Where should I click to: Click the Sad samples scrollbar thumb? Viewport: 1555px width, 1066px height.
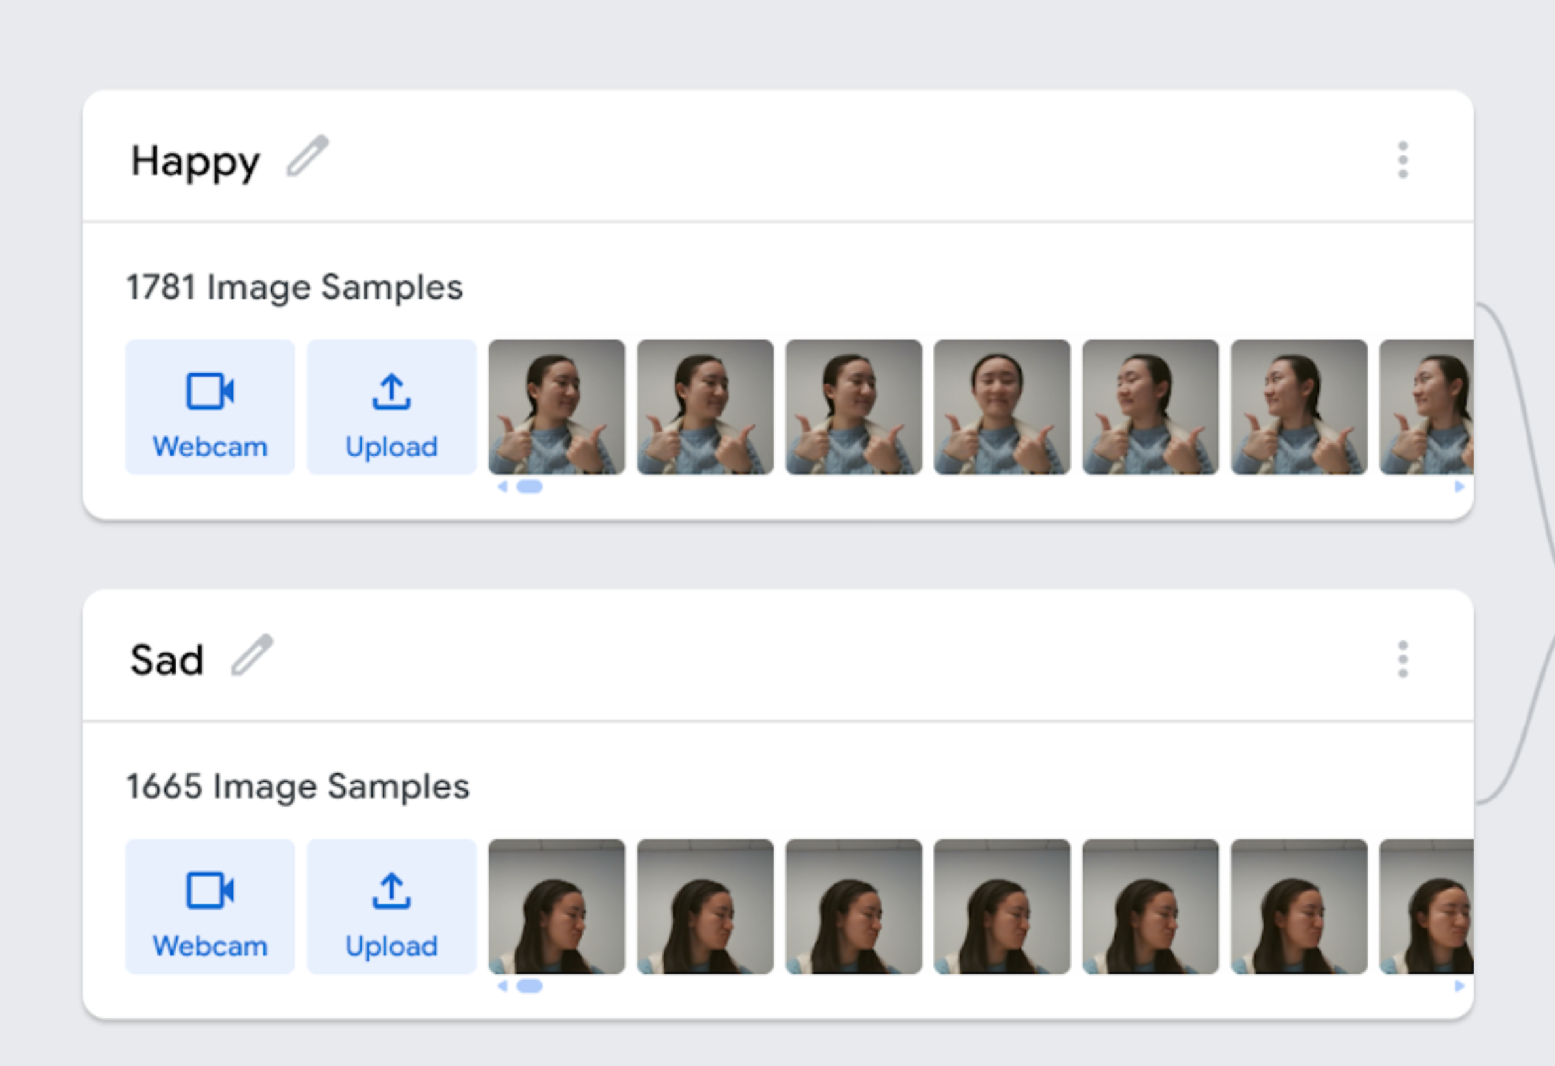point(529,985)
